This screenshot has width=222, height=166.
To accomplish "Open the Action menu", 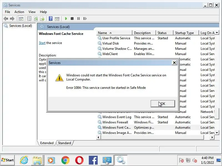I will (x=19, y=12).
